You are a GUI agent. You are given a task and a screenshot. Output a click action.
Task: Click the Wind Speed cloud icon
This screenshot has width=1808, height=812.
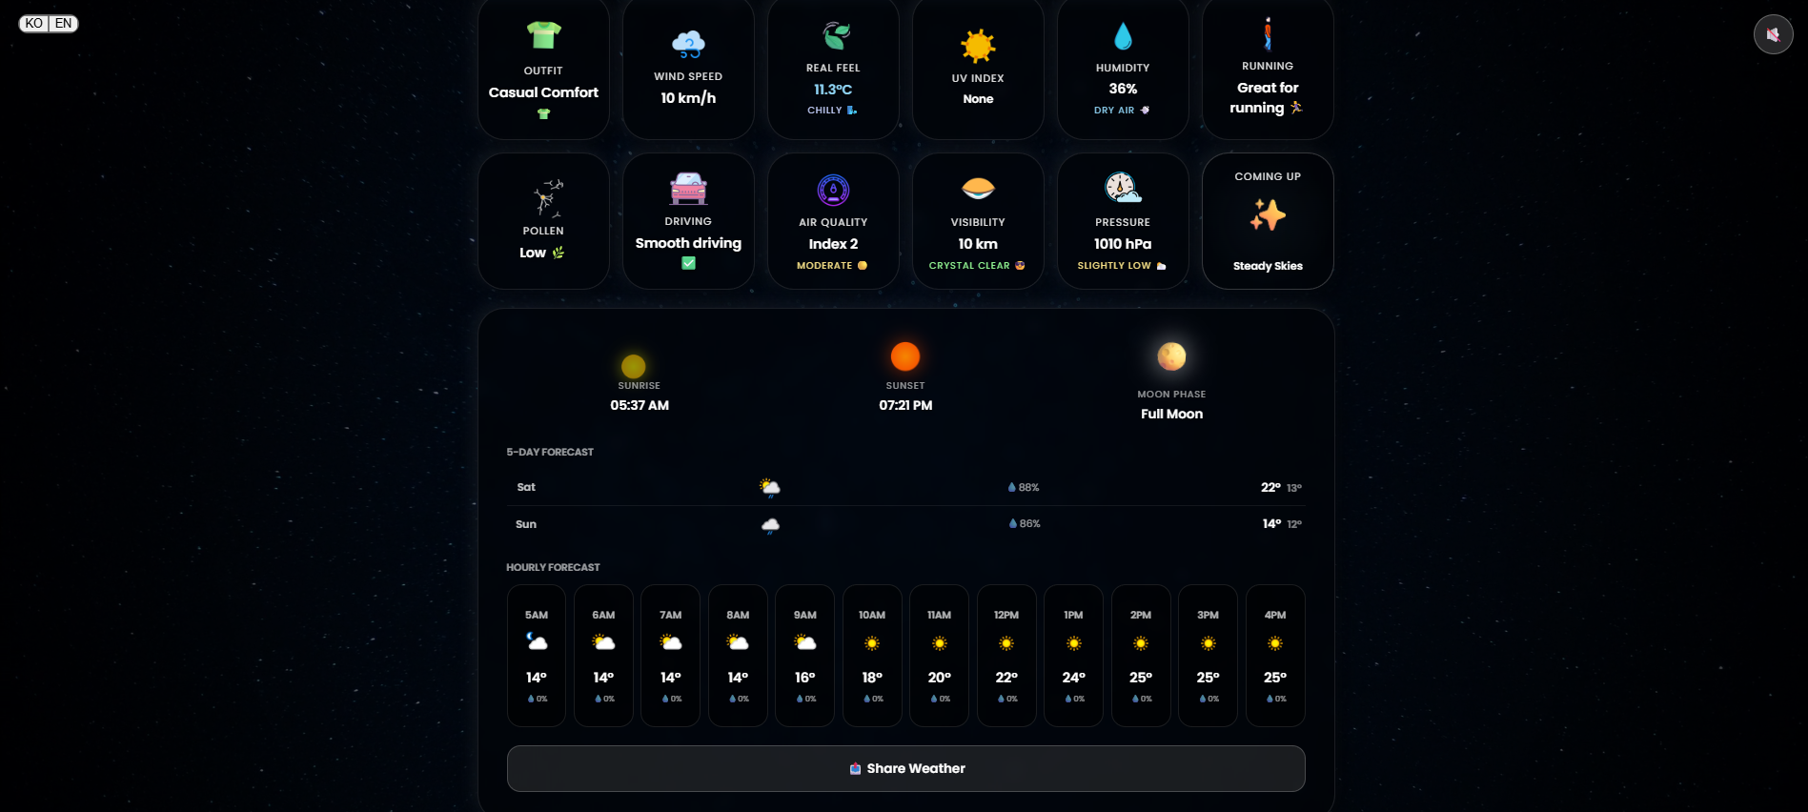point(688,44)
